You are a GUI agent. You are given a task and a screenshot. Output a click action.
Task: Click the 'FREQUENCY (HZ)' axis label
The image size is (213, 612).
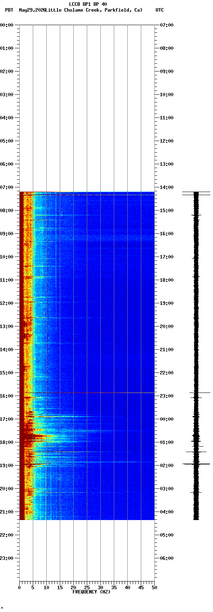(91, 592)
